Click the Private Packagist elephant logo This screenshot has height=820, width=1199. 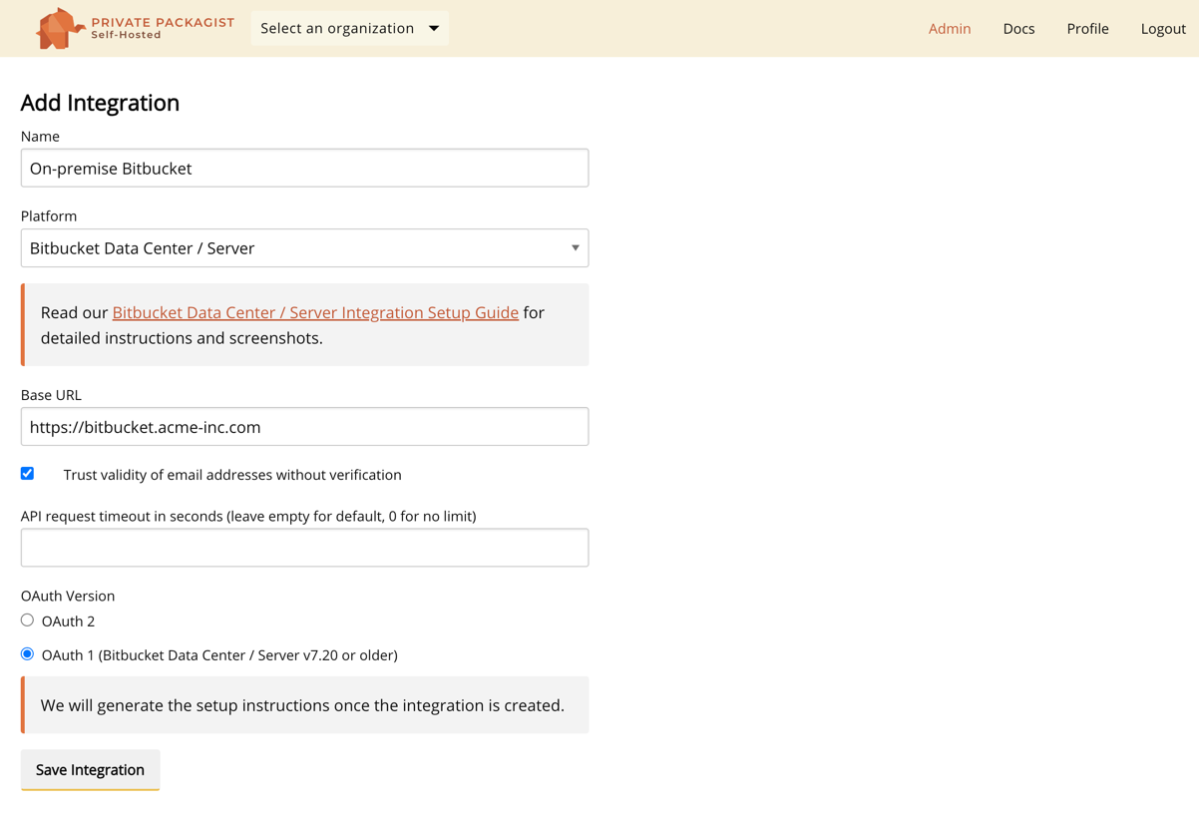click(59, 28)
